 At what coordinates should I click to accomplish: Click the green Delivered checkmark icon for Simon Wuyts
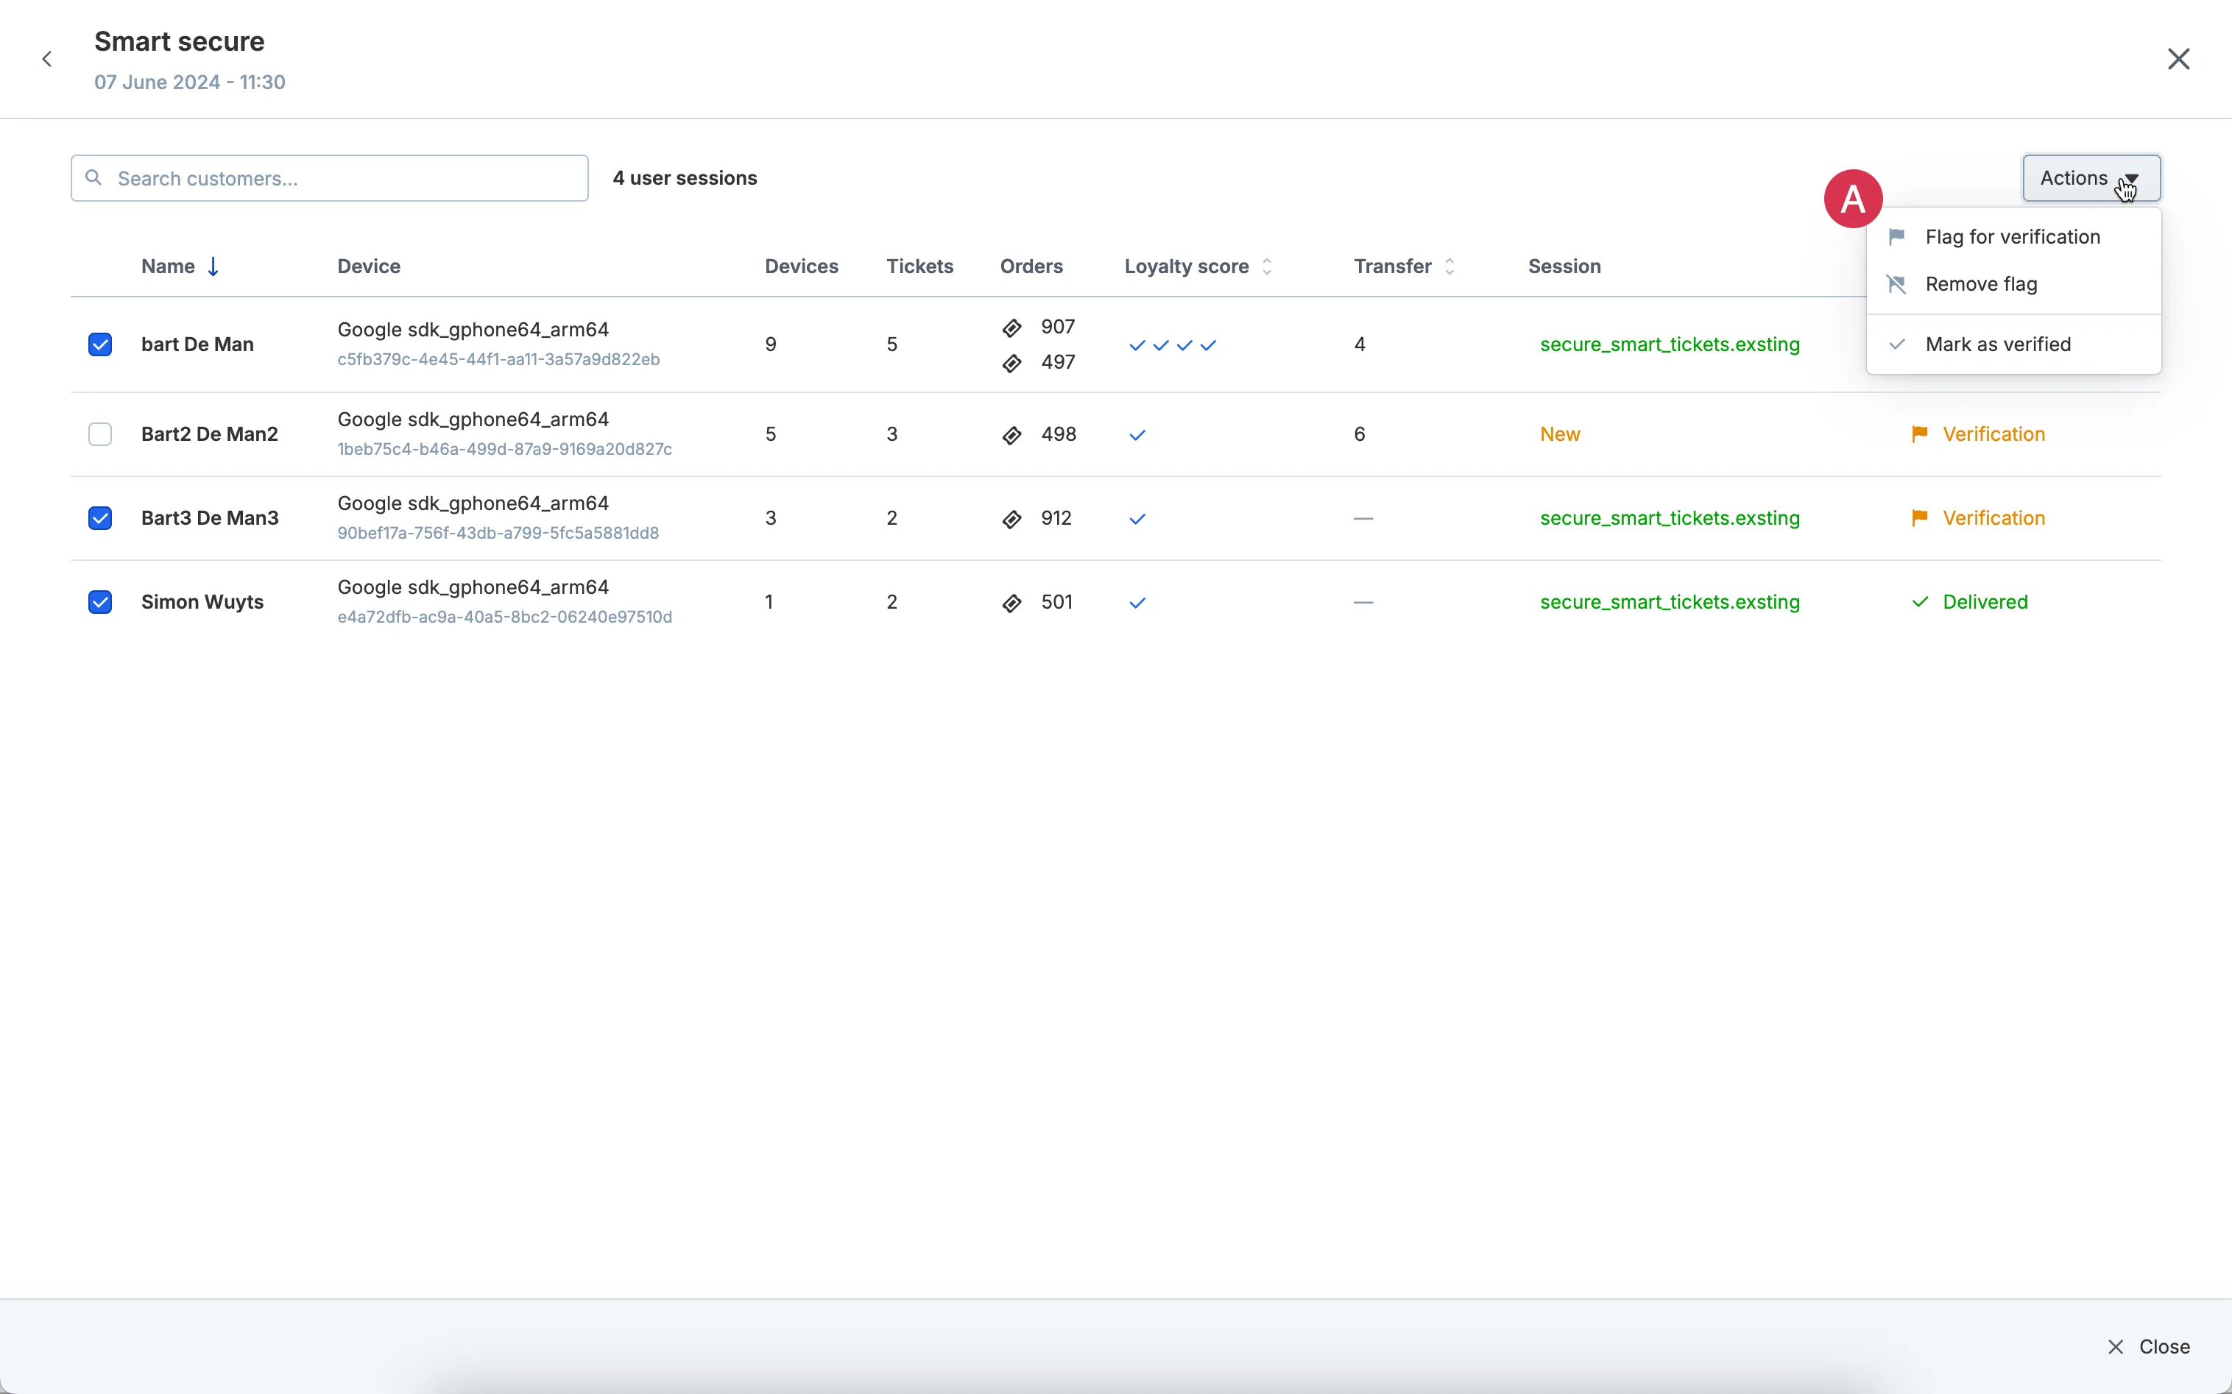[1919, 602]
